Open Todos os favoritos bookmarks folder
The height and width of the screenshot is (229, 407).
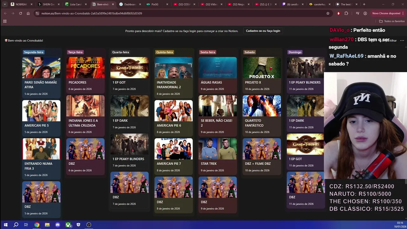(392, 21)
